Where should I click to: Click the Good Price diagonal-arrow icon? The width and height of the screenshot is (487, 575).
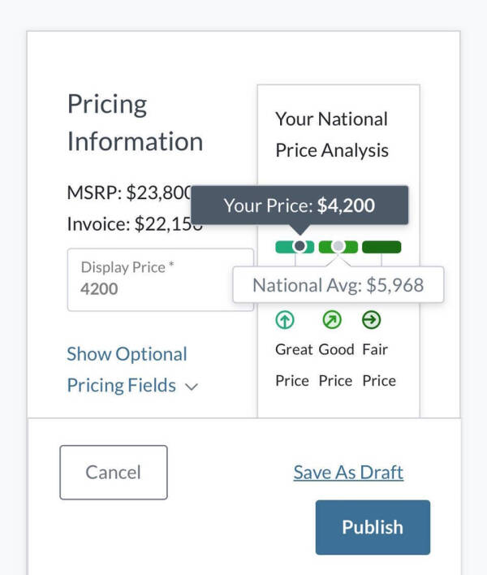coord(332,320)
